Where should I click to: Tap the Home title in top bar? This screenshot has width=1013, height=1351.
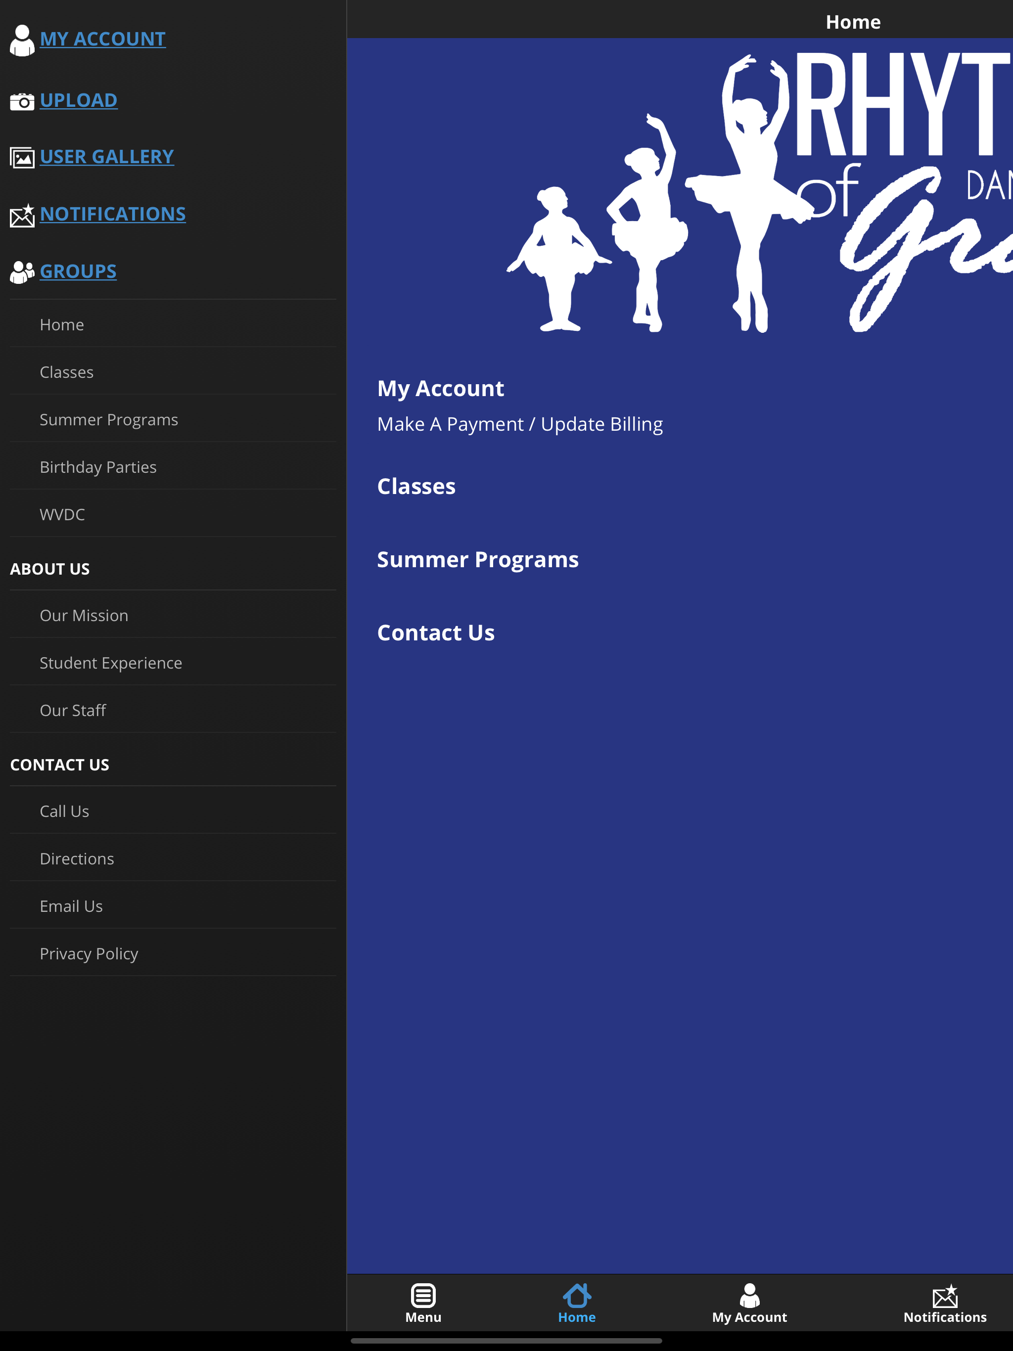[x=853, y=22]
